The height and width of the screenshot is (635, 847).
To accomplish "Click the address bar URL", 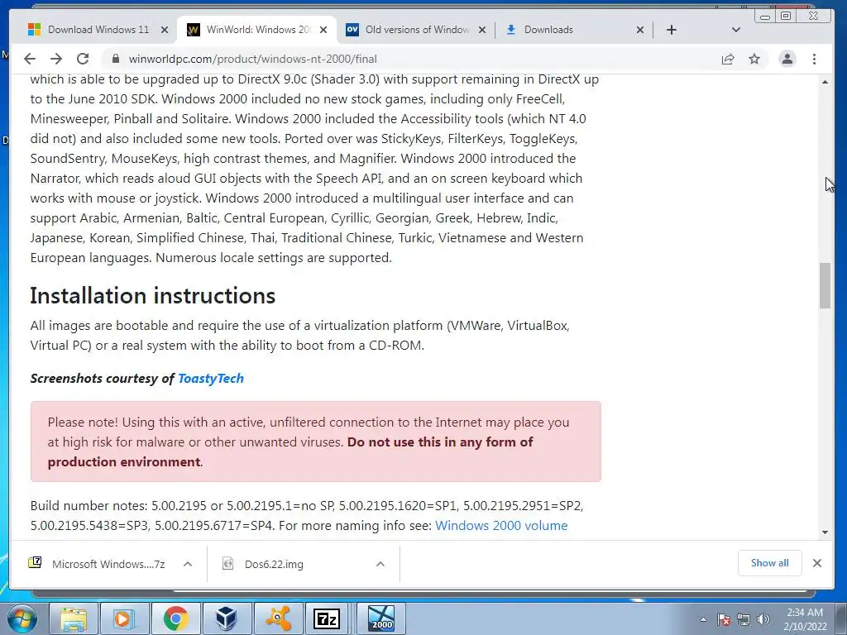I will coord(253,59).
